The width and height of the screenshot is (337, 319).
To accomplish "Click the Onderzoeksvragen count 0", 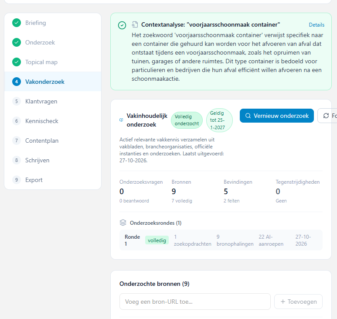I will 122,192.
